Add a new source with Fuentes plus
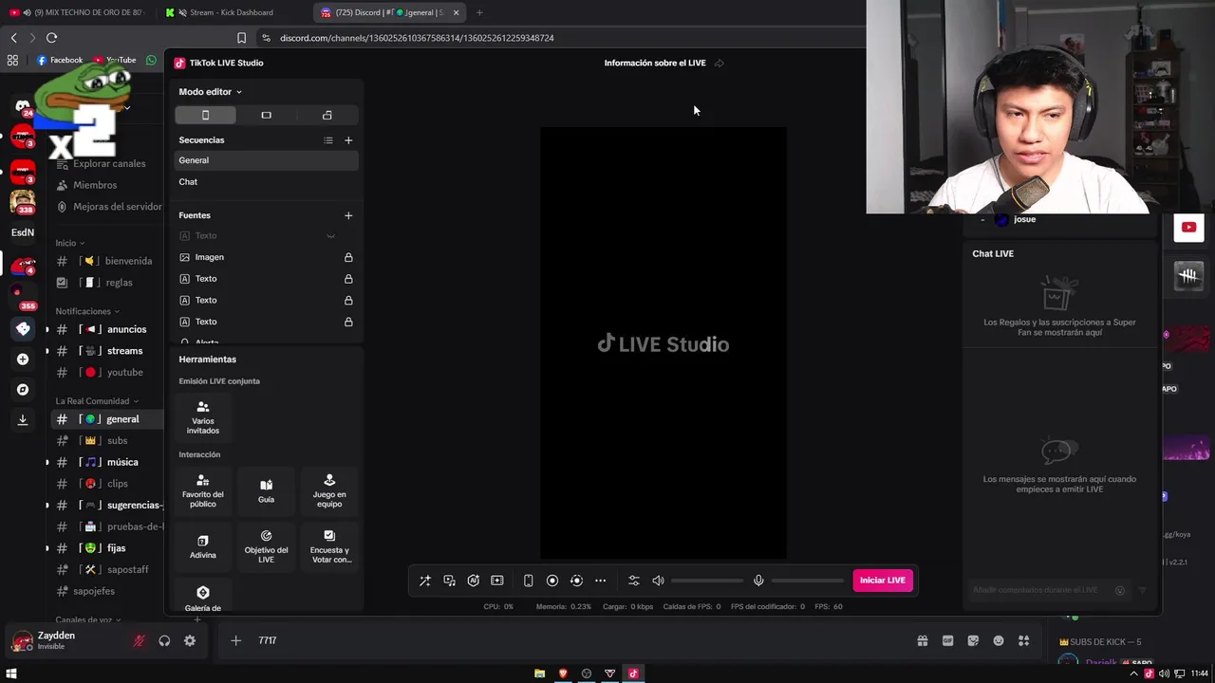This screenshot has height=683, width=1215. (x=348, y=215)
